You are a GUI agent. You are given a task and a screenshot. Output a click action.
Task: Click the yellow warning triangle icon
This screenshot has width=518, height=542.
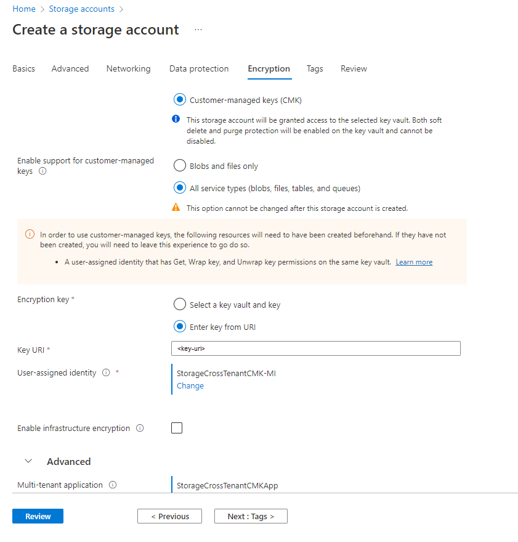coord(177,208)
